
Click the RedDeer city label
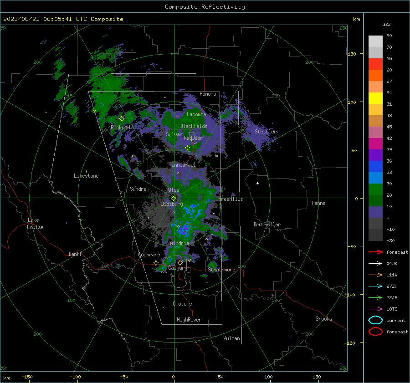pyautogui.click(x=193, y=138)
